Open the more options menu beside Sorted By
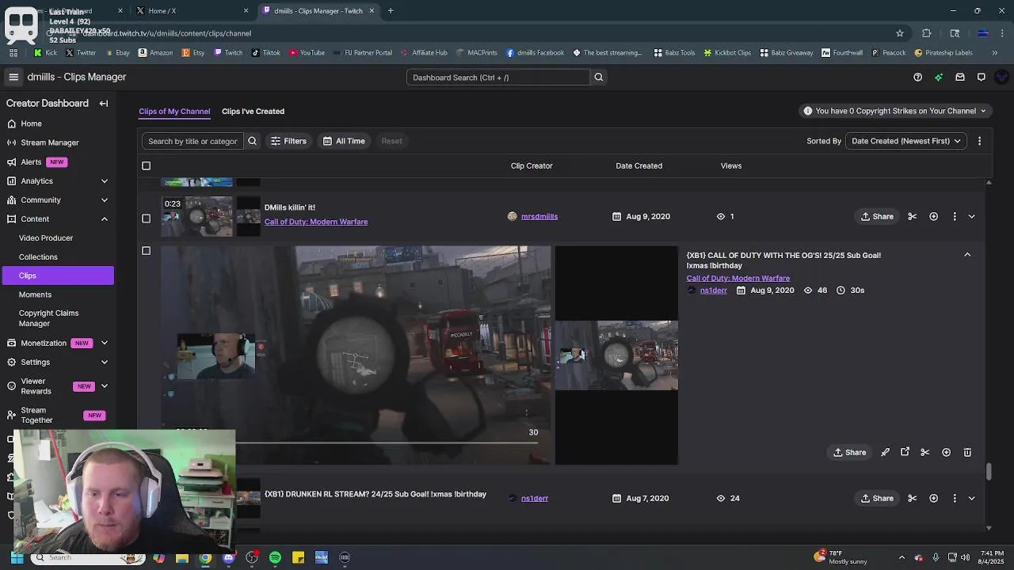1014x570 pixels. point(979,141)
